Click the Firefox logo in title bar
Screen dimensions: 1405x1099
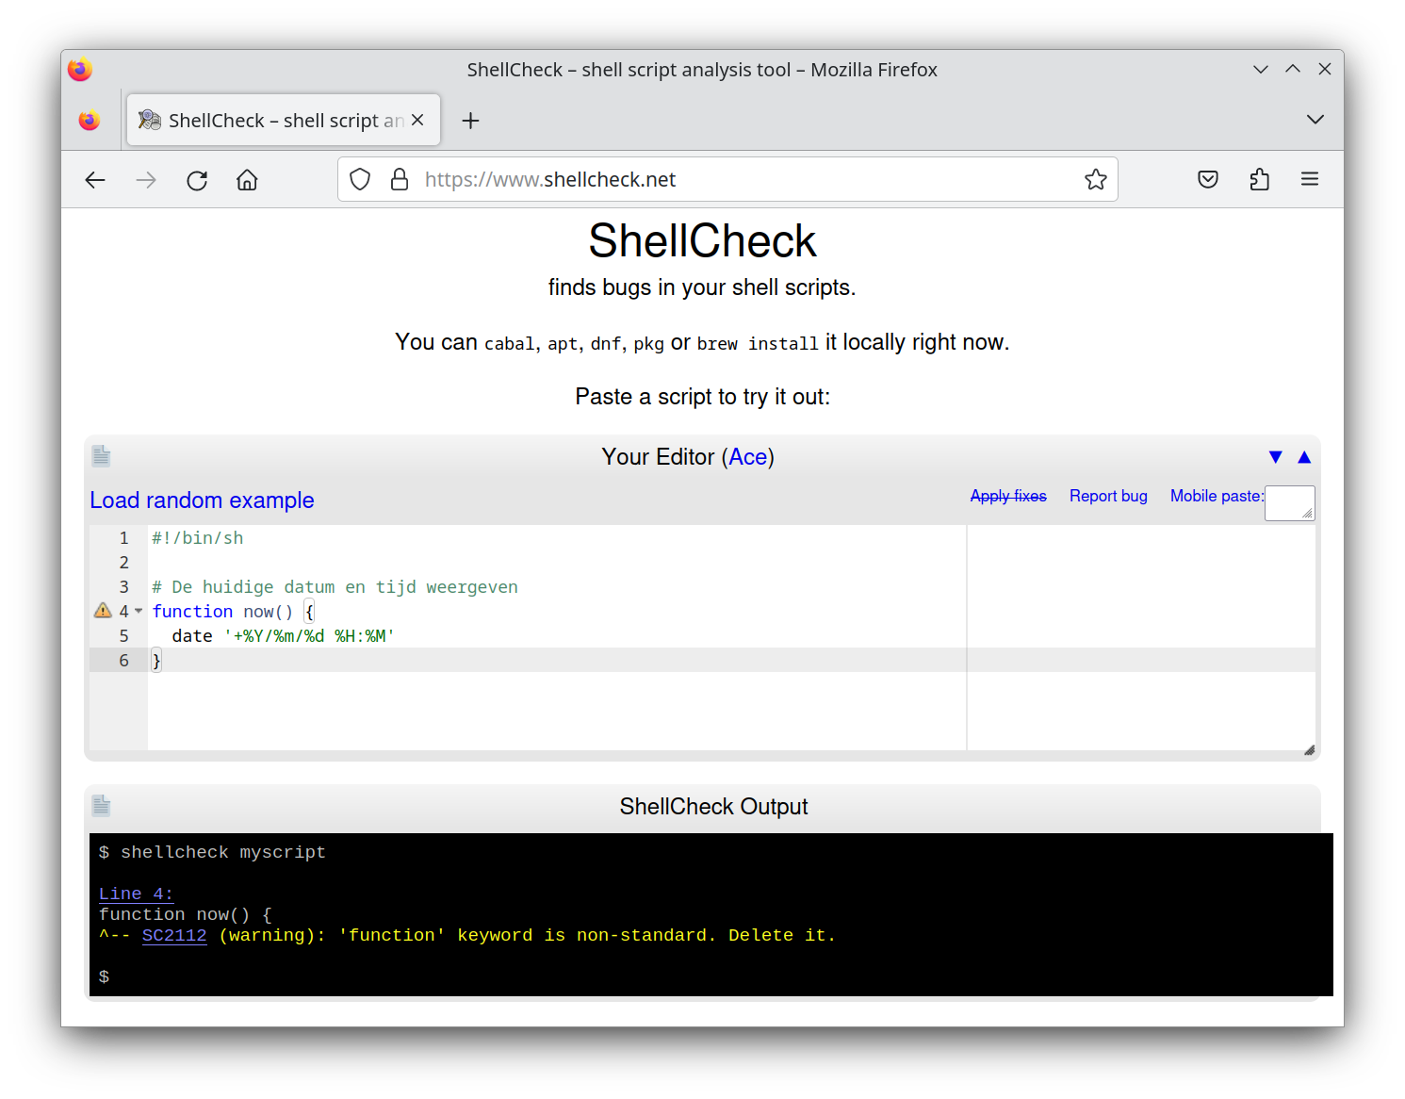pyautogui.click(x=80, y=70)
